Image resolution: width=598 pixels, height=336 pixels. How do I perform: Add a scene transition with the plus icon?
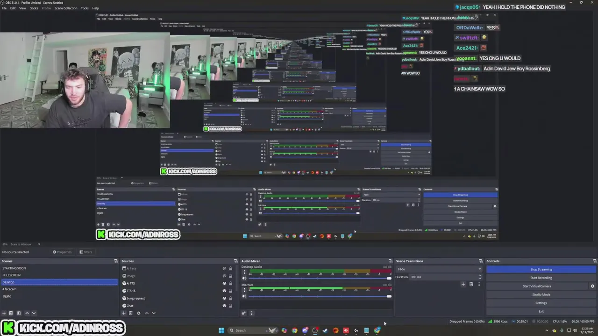click(463, 284)
